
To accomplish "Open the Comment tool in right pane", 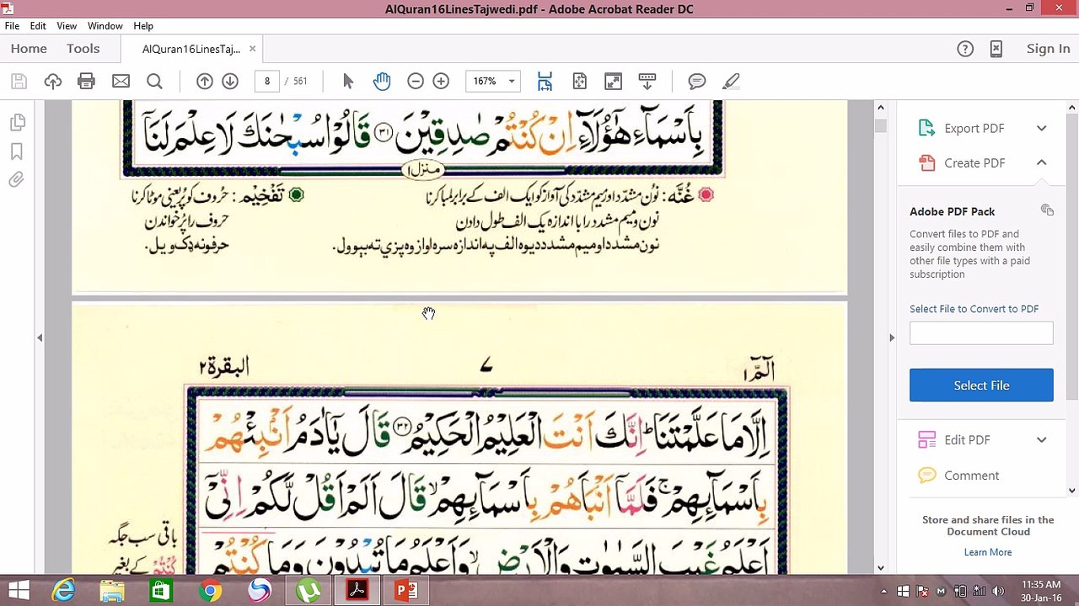I will (x=971, y=476).
